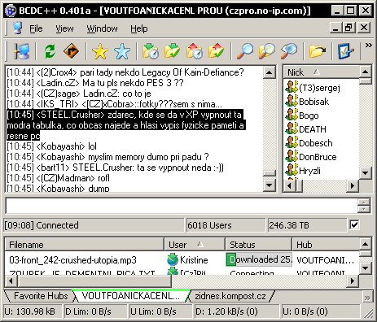Screen dimensions: 377x322
Task: Open Download Queue folder with clock icon
Action: coord(151,51)
